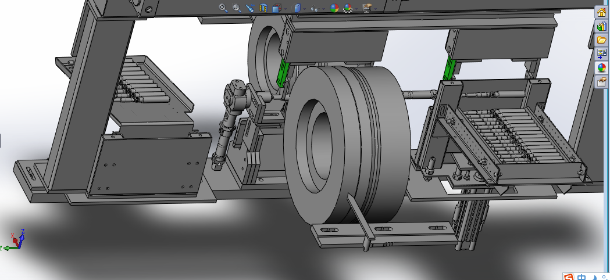
Task: Activate the Section View tool
Action: [263, 8]
